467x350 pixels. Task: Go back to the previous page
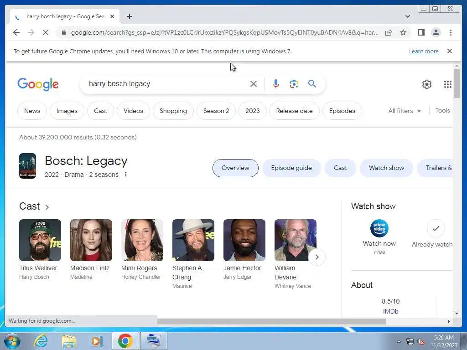point(16,32)
